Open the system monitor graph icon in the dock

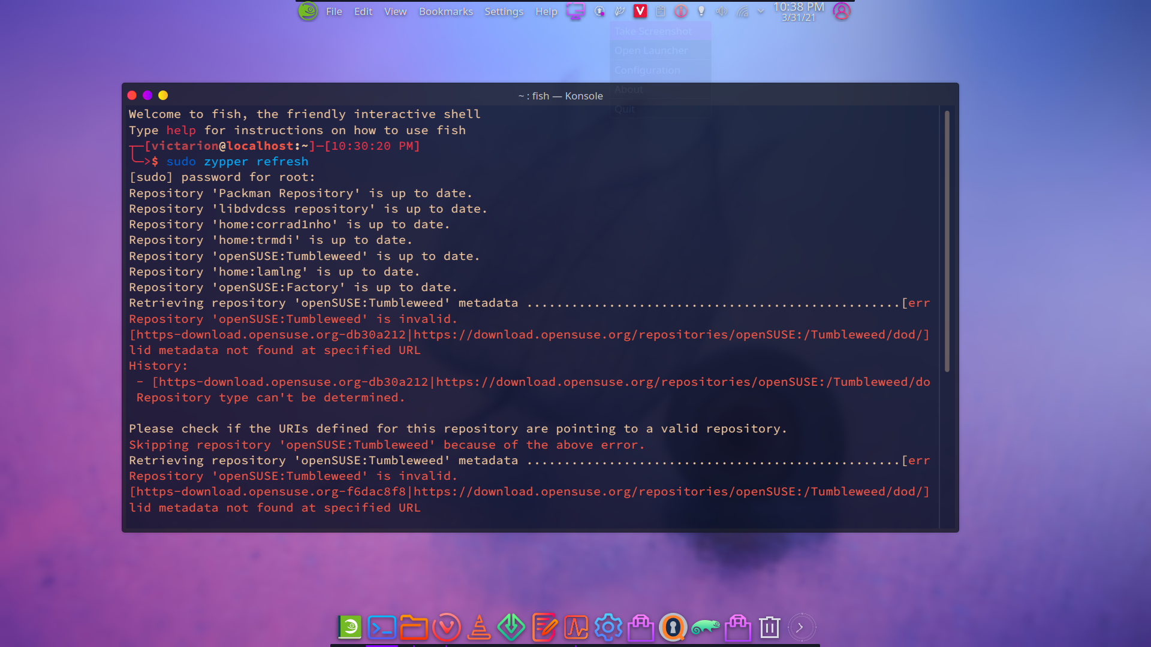point(576,627)
